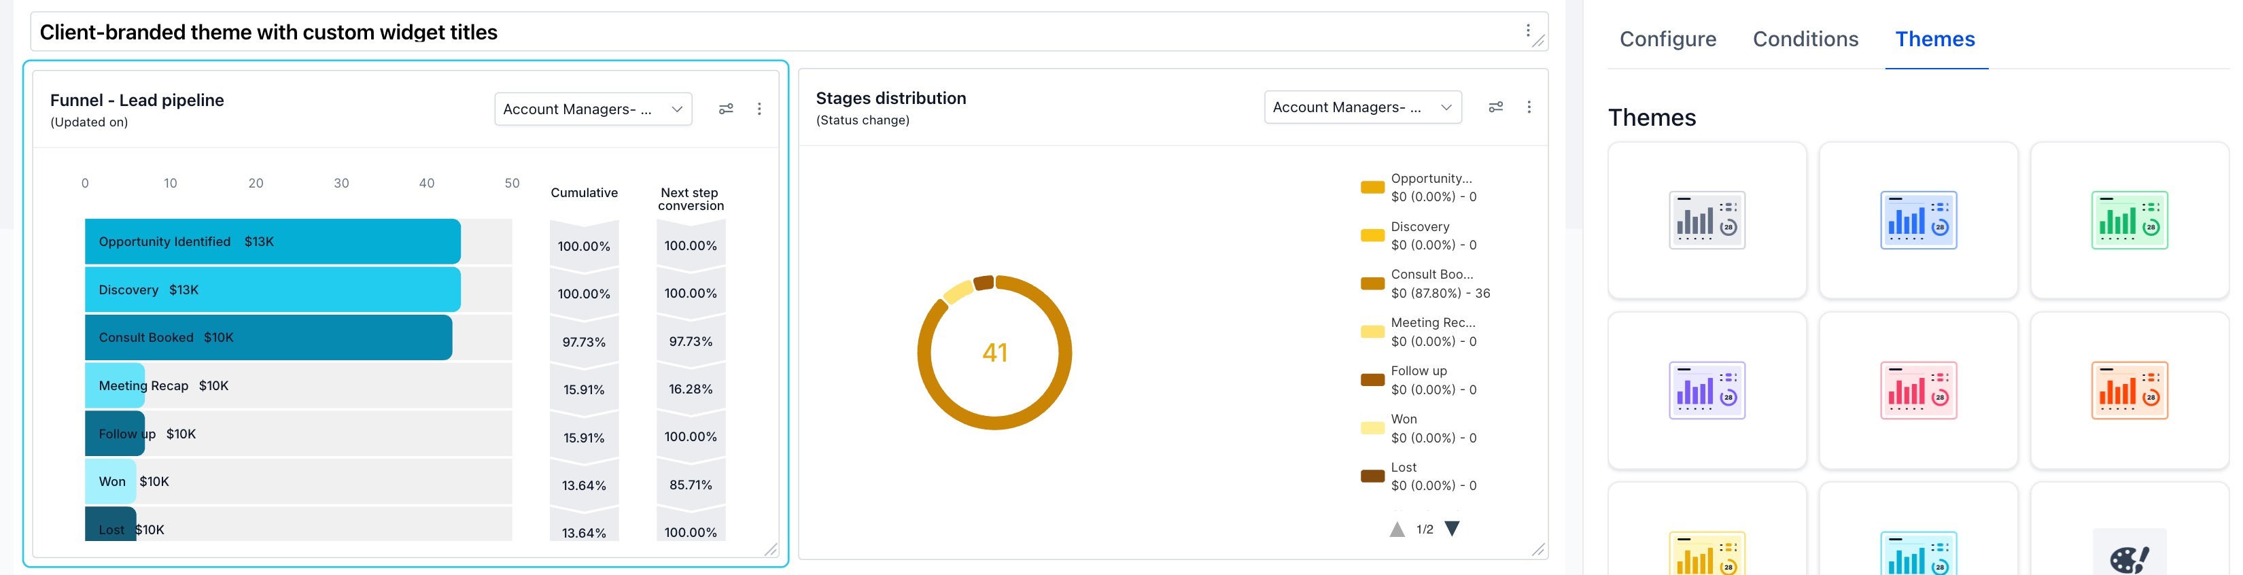
Task: Select the orange theme
Action: pyautogui.click(x=2129, y=390)
